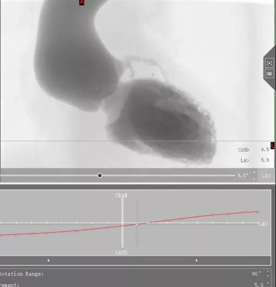Increase the 5.0° slider angle with up arrow
The width and height of the screenshot is (276, 287).
point(254,172)
